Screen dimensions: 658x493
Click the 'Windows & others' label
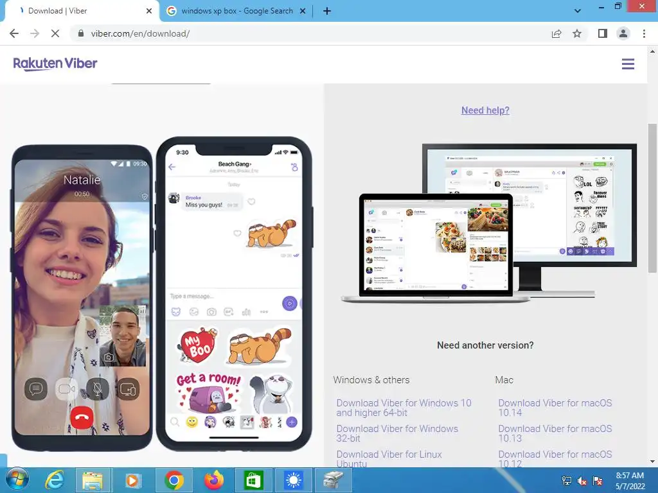(371, 380)
